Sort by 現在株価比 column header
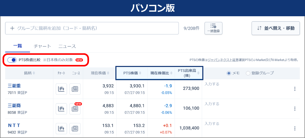305x138 pixels. pos(161,73)
